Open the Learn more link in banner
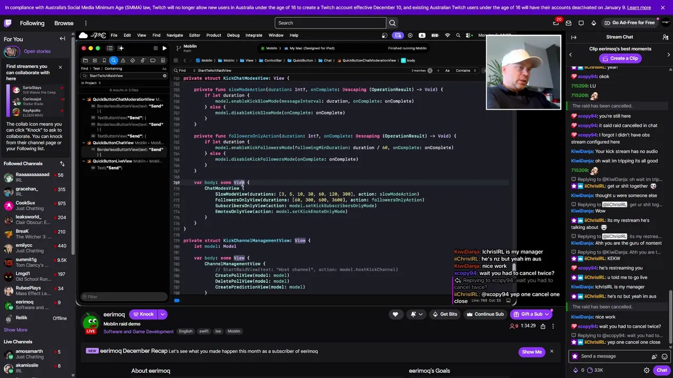This screenshot has height=378, width=673. [x=639, y=7]
